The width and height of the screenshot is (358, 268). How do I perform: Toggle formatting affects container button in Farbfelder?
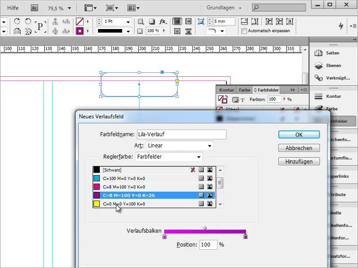(x=235, y=100)
